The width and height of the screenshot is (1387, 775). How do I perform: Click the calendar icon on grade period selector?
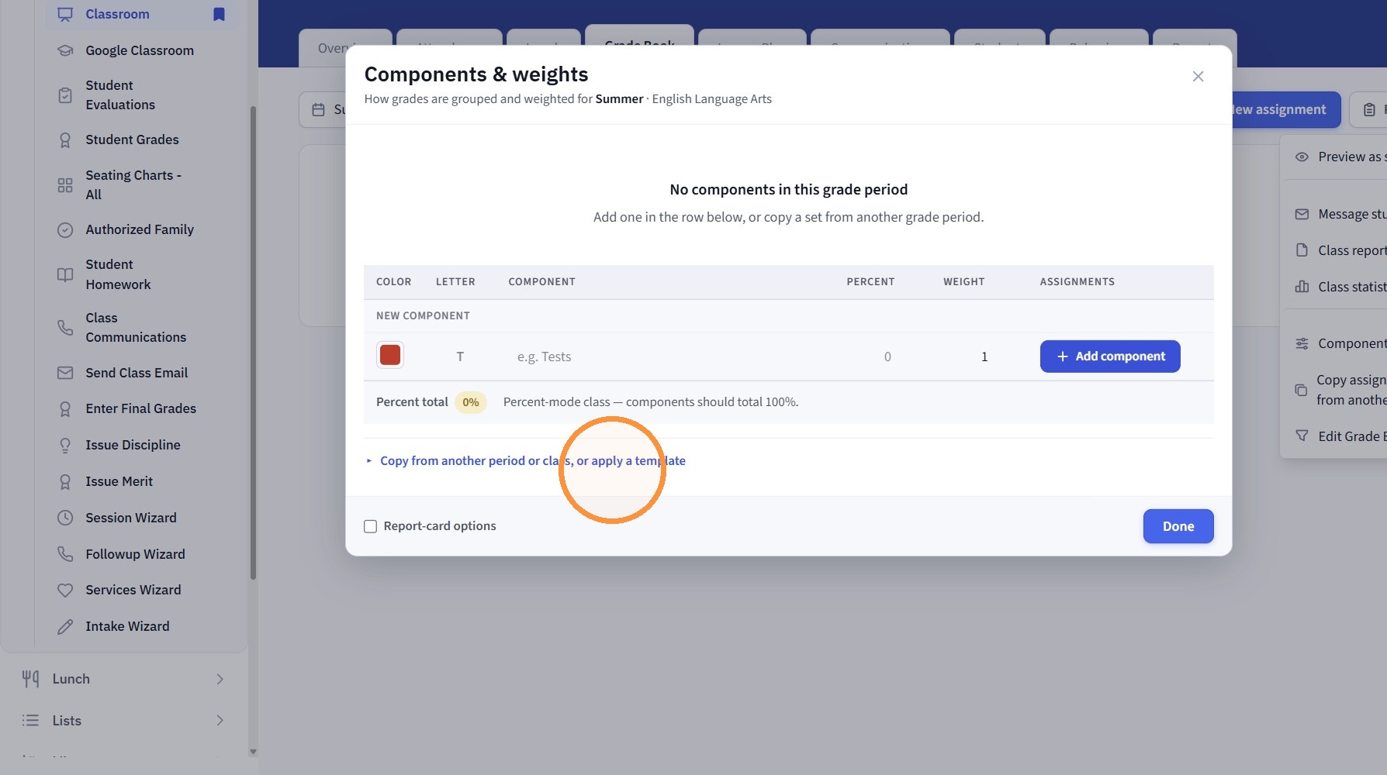[x=318, y=110]
